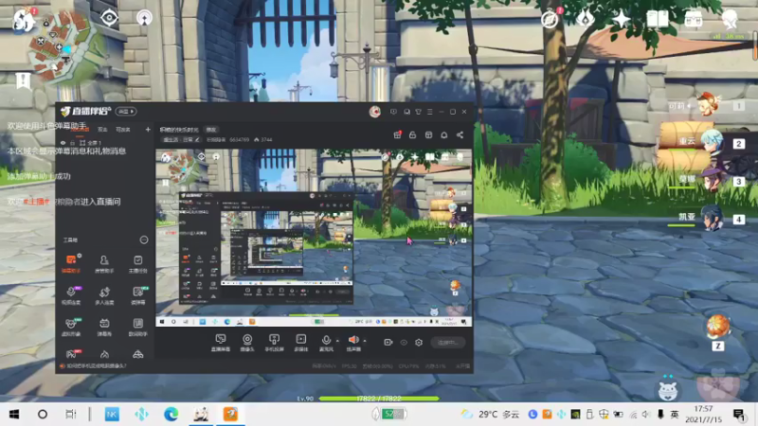
Task: Open the multi-person co-stream tool
Action: click(x=104, y=295)
